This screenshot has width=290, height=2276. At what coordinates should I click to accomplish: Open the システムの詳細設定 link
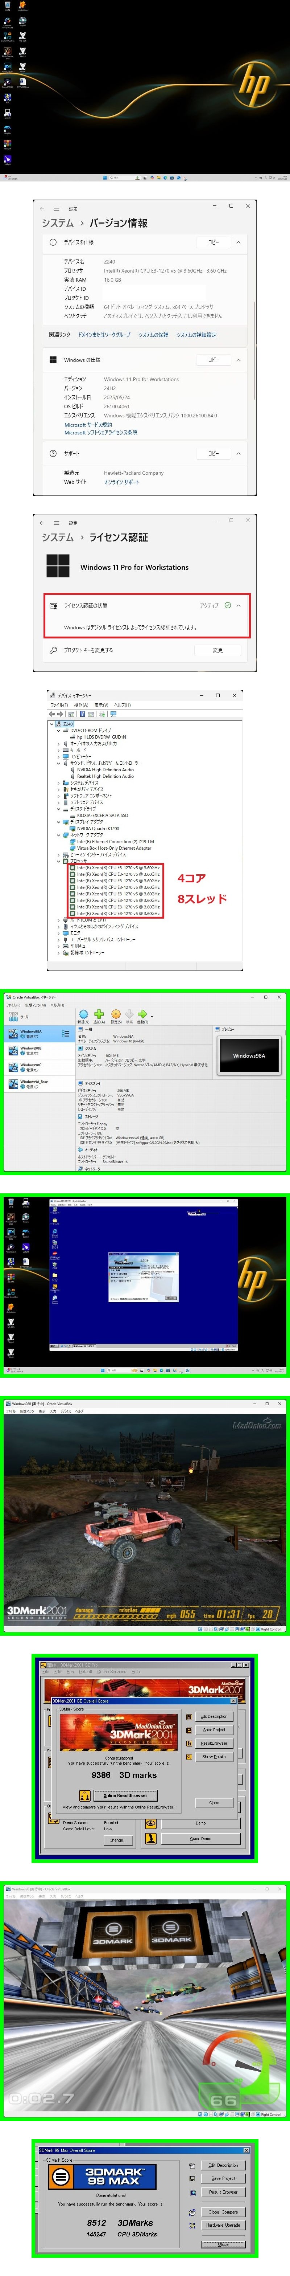(x=196, y=335)
